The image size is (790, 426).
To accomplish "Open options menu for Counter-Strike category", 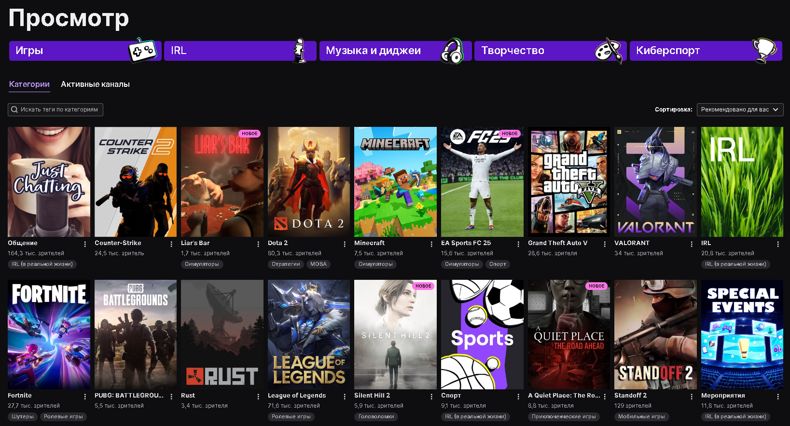I will 171,244.
